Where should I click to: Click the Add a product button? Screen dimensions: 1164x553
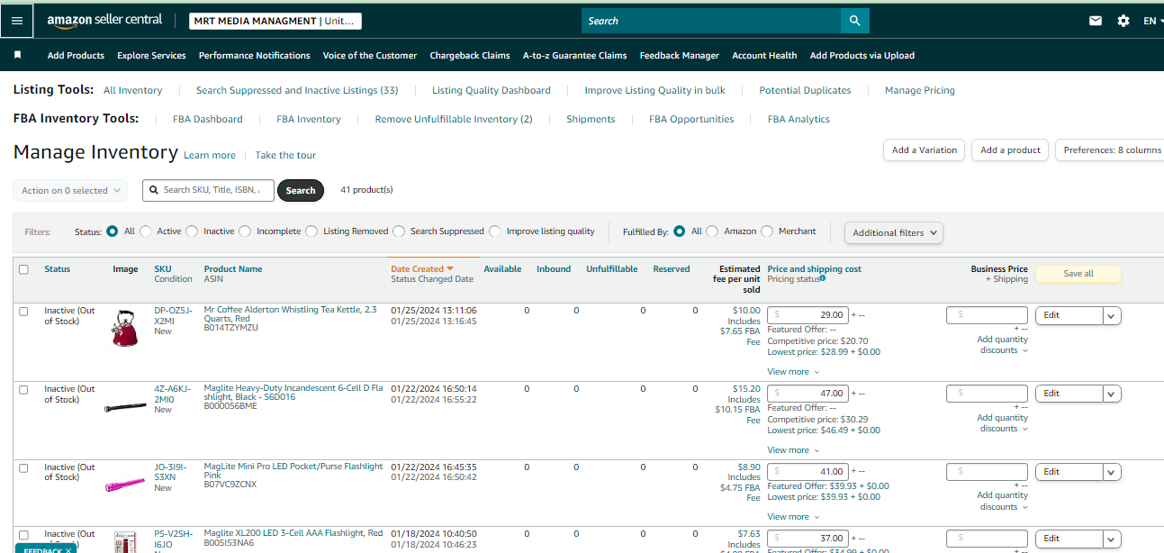coord(1010,150)
